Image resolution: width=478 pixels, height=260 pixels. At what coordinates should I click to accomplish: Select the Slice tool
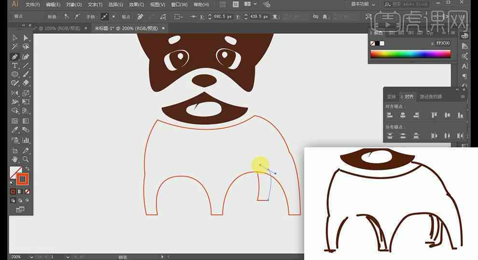coord(26,151)
